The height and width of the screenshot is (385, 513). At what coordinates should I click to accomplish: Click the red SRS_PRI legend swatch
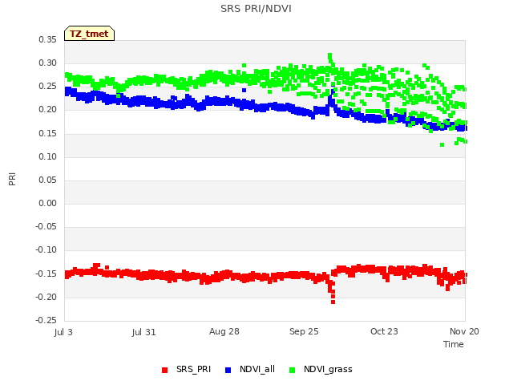click(x=164, y=370)
